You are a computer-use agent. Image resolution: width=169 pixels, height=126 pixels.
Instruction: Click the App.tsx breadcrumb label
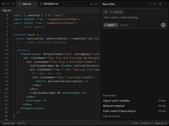[7, 10]
